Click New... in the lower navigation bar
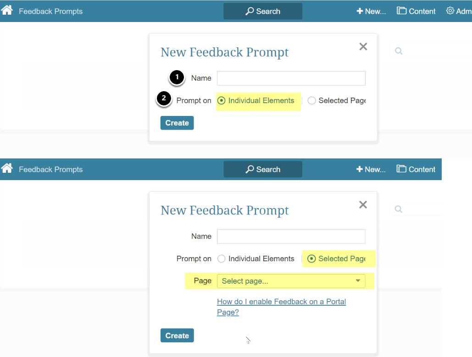 371,169
